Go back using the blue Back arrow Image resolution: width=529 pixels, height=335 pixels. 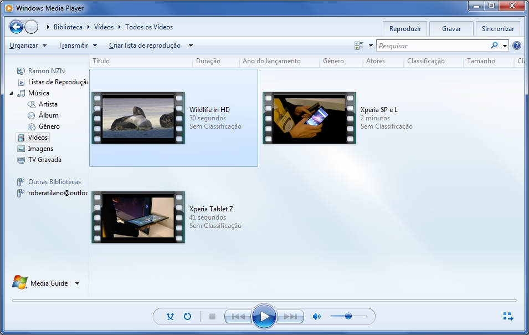(16, 27)
